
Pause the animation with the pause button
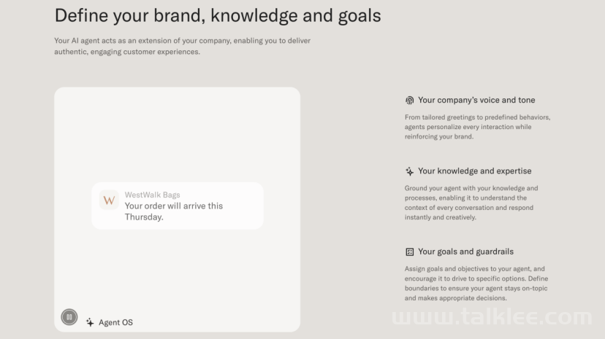coord(69,317)
